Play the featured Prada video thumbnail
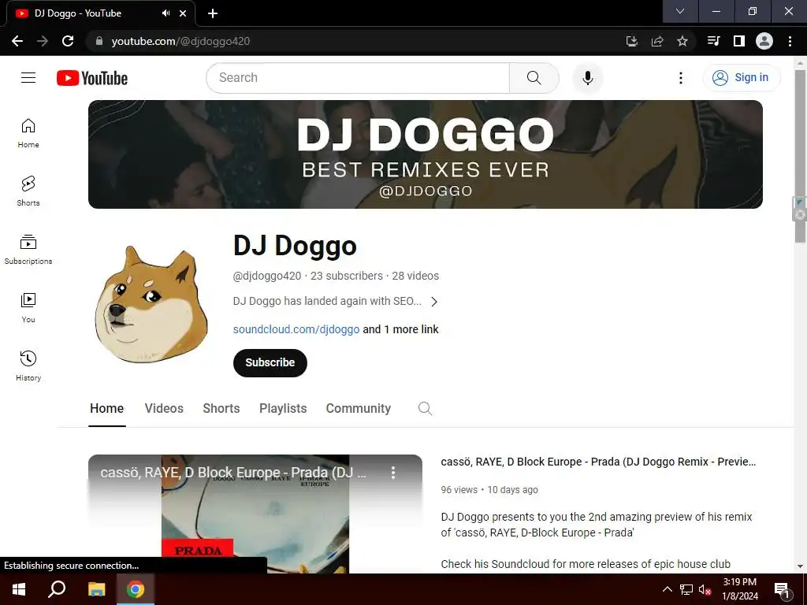The height and width of the screenshot is (605, 807). (x=255, y=514)
